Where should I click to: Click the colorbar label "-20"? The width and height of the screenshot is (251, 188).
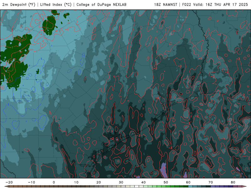[9, 182]
